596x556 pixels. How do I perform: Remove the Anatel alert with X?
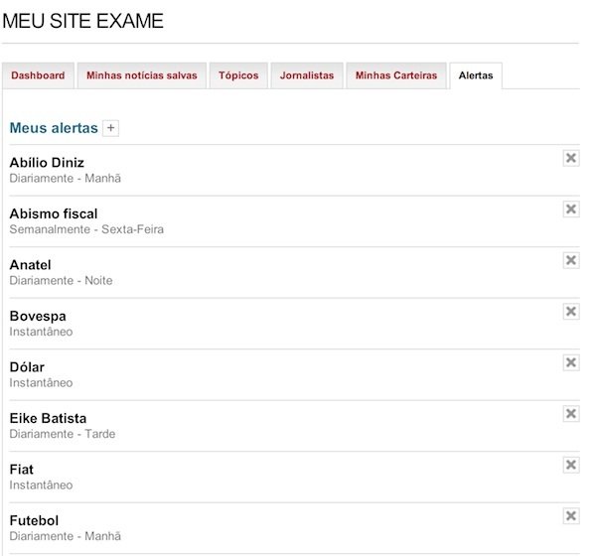click(x=571, y=260)
